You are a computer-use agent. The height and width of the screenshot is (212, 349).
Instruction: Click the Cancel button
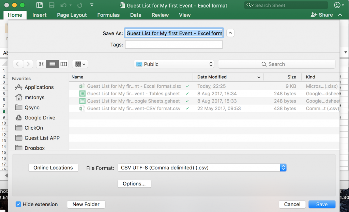pyautogui.click(x=292, y=204)
